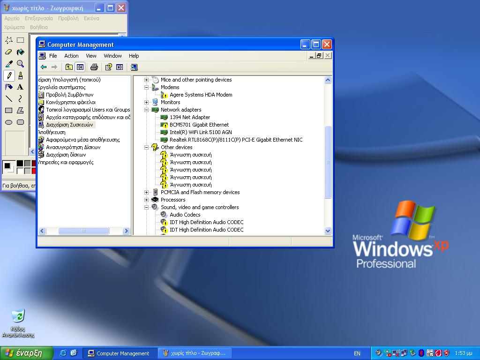Click the Scan for hardware changes icon
Screen dimensions: 480x360
134,67
